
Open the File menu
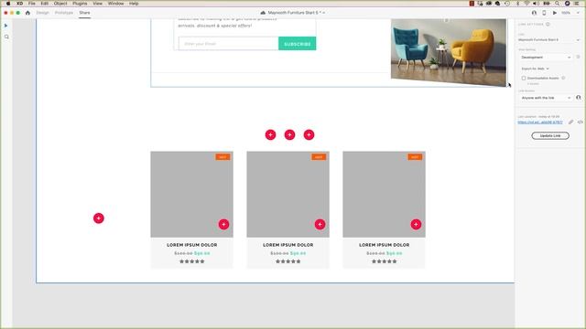pos(32,4)
